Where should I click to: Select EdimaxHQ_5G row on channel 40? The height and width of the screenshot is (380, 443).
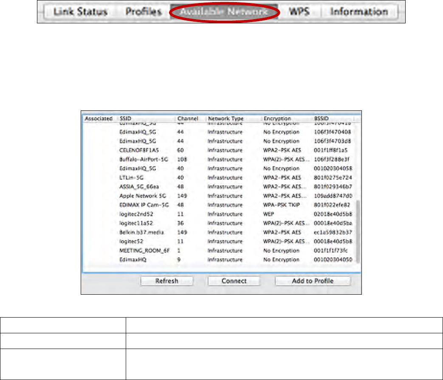219,169
